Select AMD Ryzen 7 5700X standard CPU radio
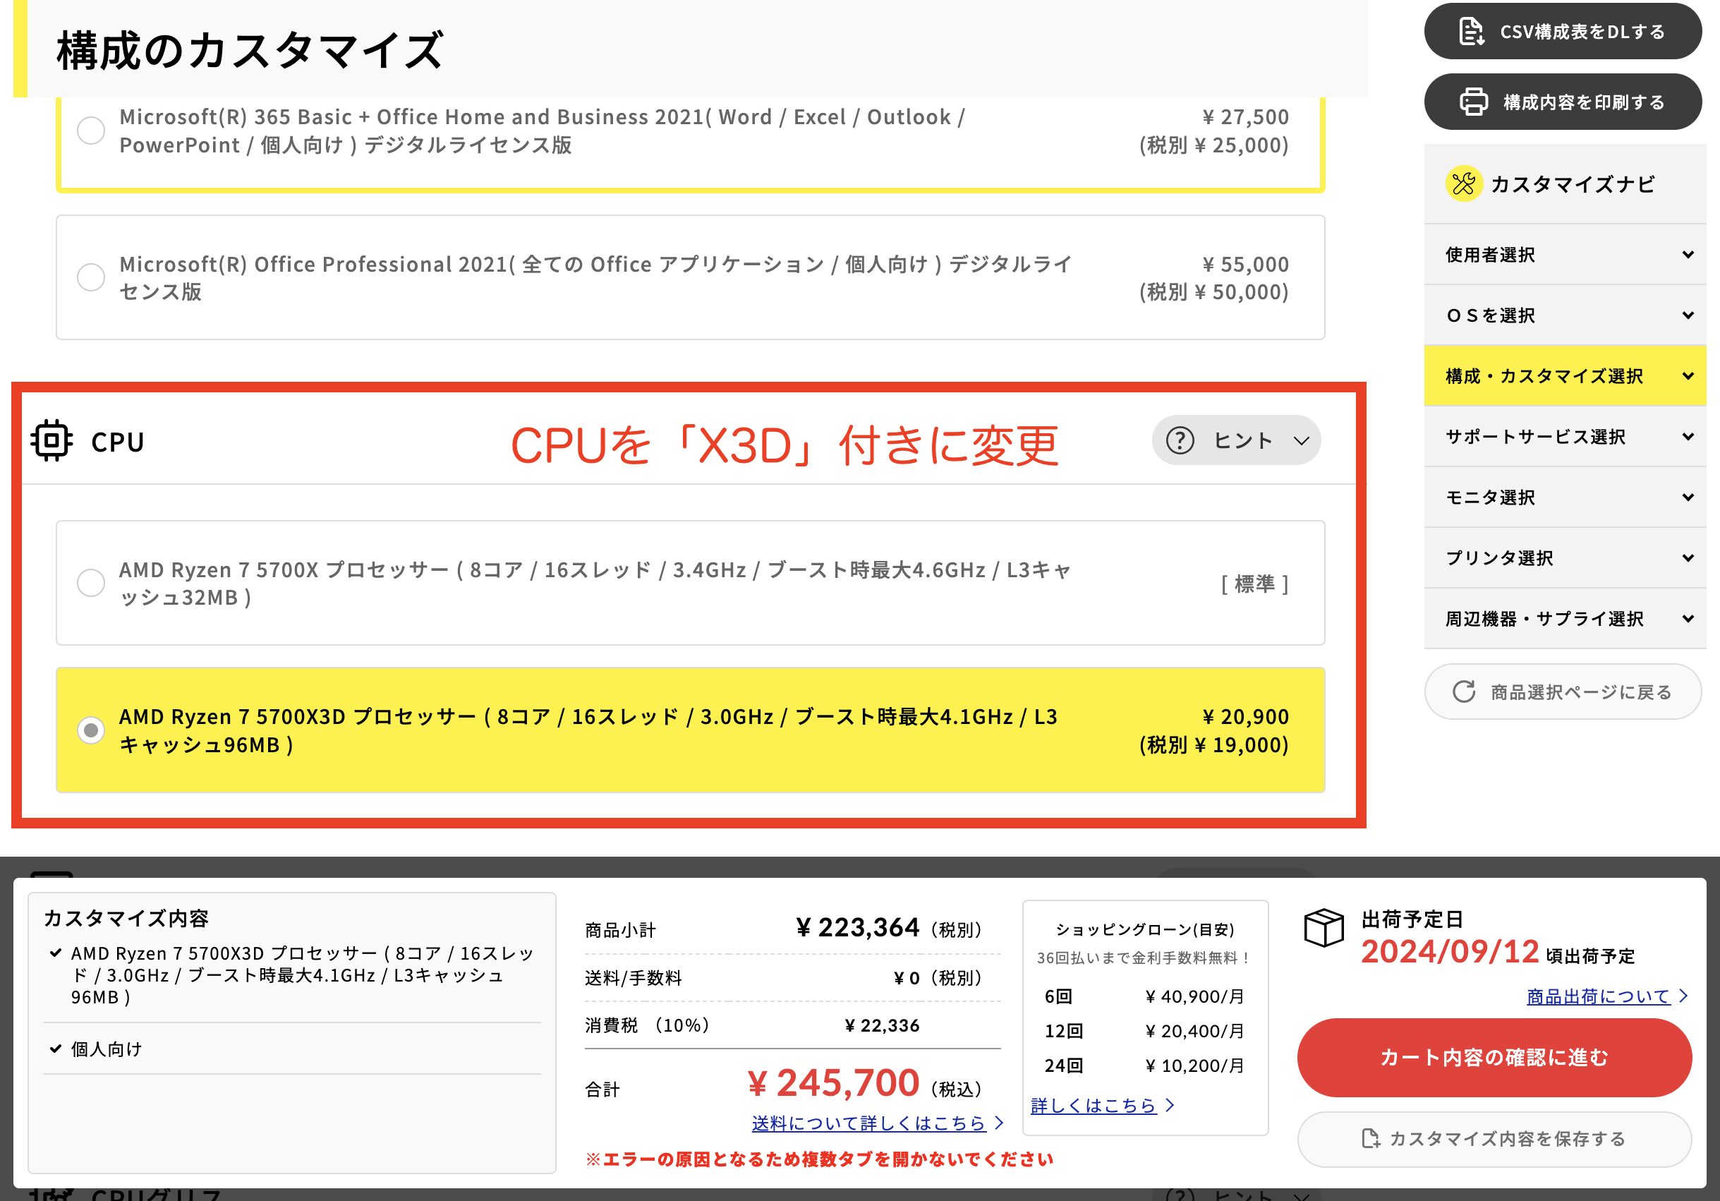The height and width of the screenshot is (1201, 1720). tap(90, 583)
